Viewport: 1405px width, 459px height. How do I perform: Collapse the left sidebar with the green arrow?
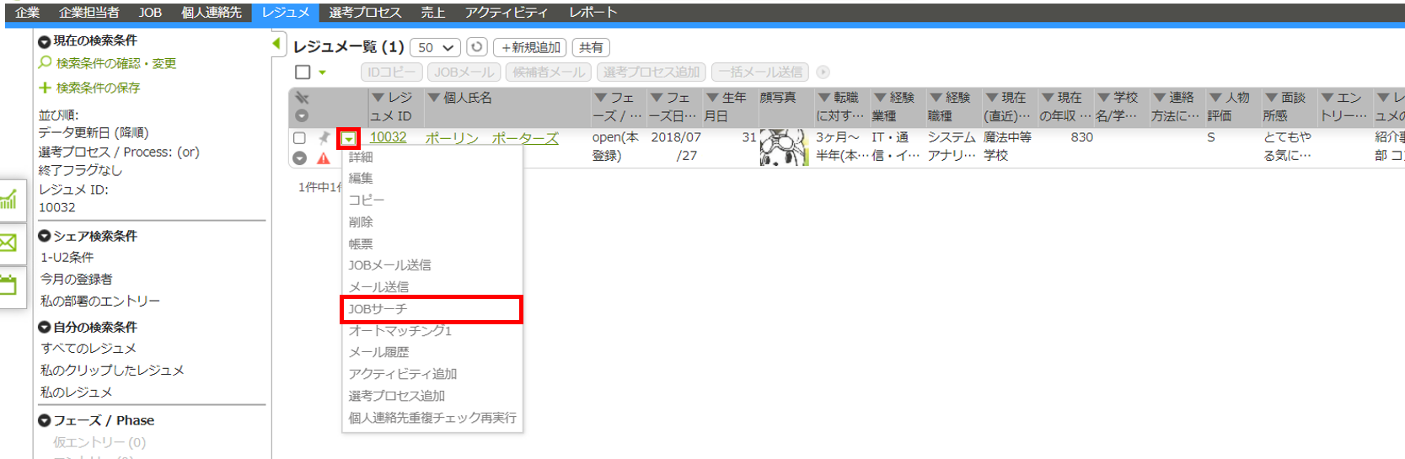(276, 44)
